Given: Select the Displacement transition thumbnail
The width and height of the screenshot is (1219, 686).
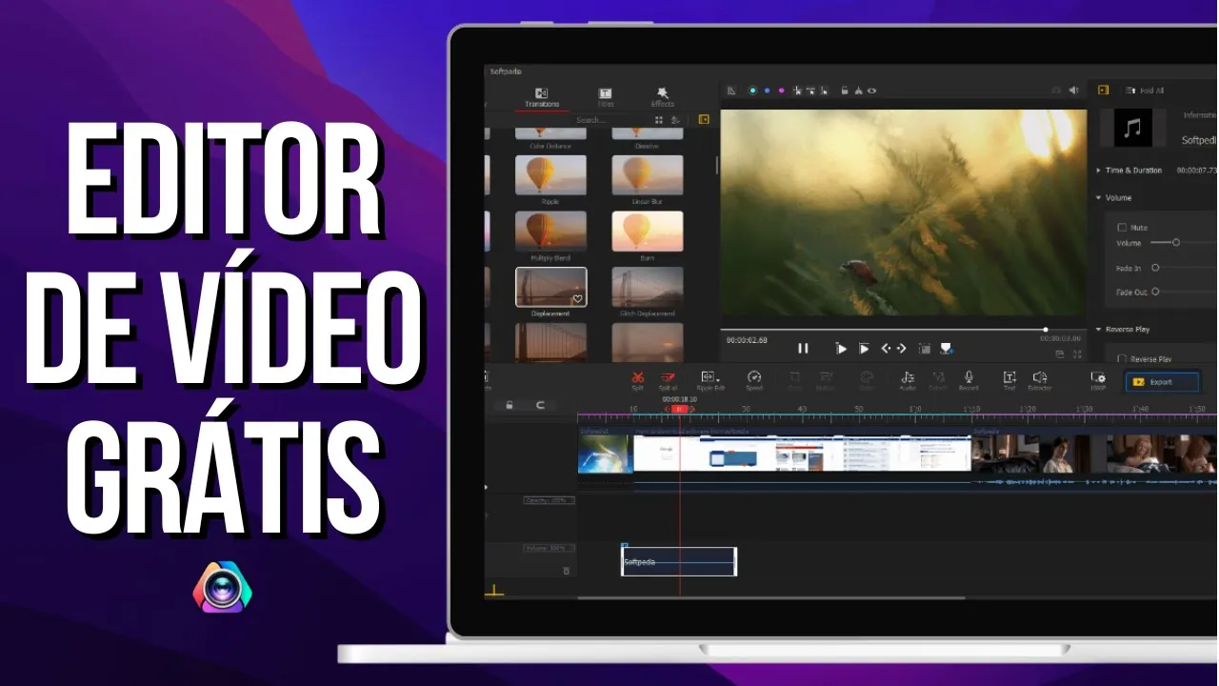Looking at the screenshot, I should pos(550,287).
